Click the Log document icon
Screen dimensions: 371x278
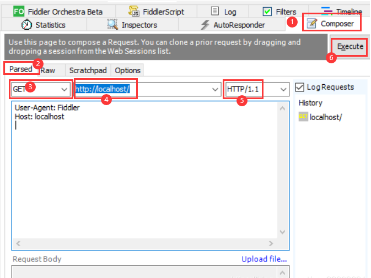pos(215,11)
